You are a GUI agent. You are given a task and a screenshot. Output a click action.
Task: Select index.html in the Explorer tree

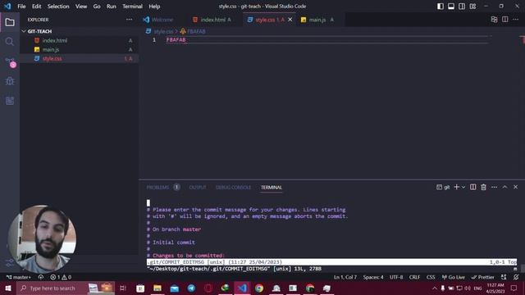pyautogui.click(x=80, y=40)
